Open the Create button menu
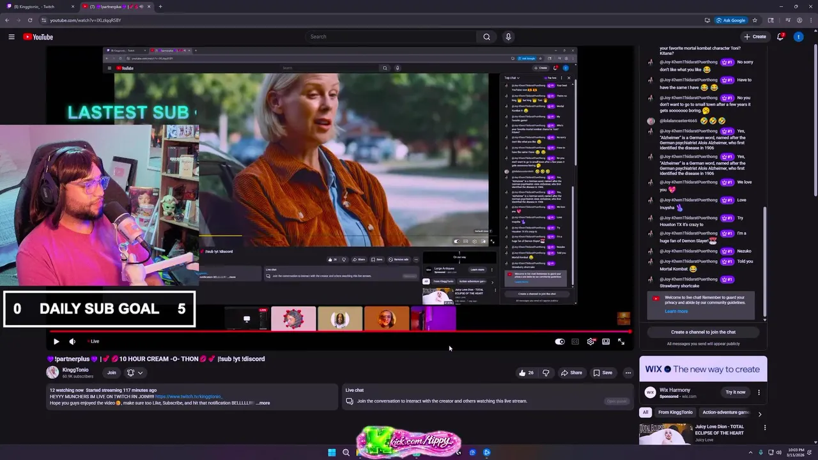818x460 pixels. tap(755, 37)
